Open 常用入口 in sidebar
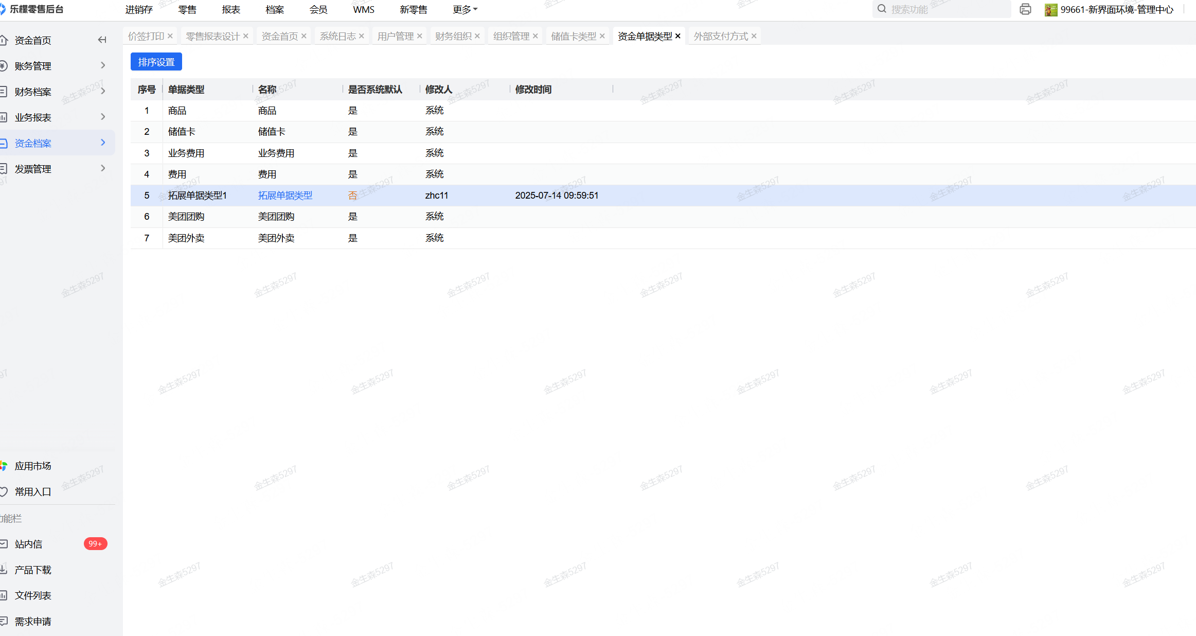 tap(33, 492)
